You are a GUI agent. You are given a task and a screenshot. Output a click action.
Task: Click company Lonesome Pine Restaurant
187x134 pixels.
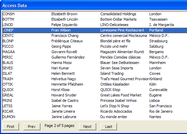[x=122, y=30]
